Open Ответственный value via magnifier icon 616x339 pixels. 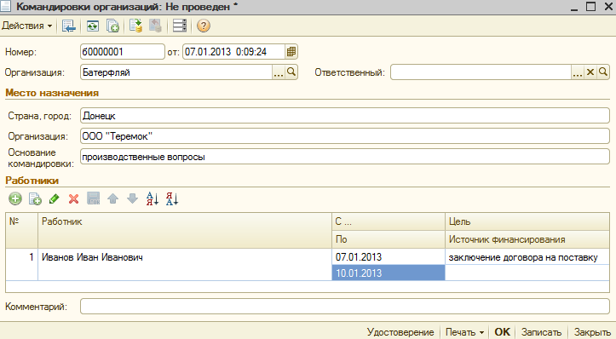[603, 72]
